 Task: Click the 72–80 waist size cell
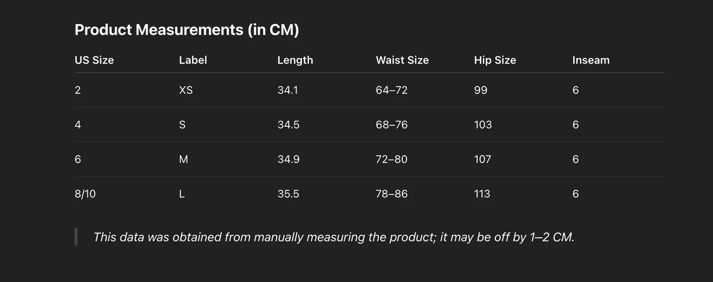pos(392,159)
